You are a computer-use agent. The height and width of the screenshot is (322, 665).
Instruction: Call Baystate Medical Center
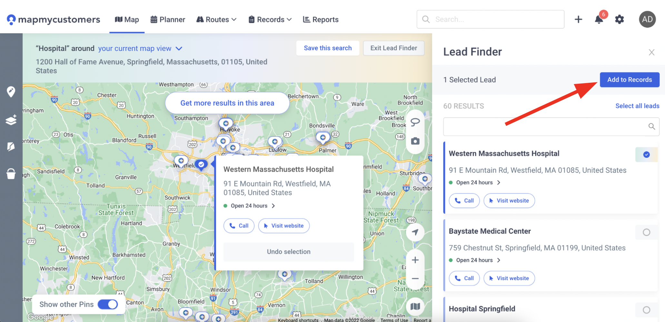coord(464,278)
